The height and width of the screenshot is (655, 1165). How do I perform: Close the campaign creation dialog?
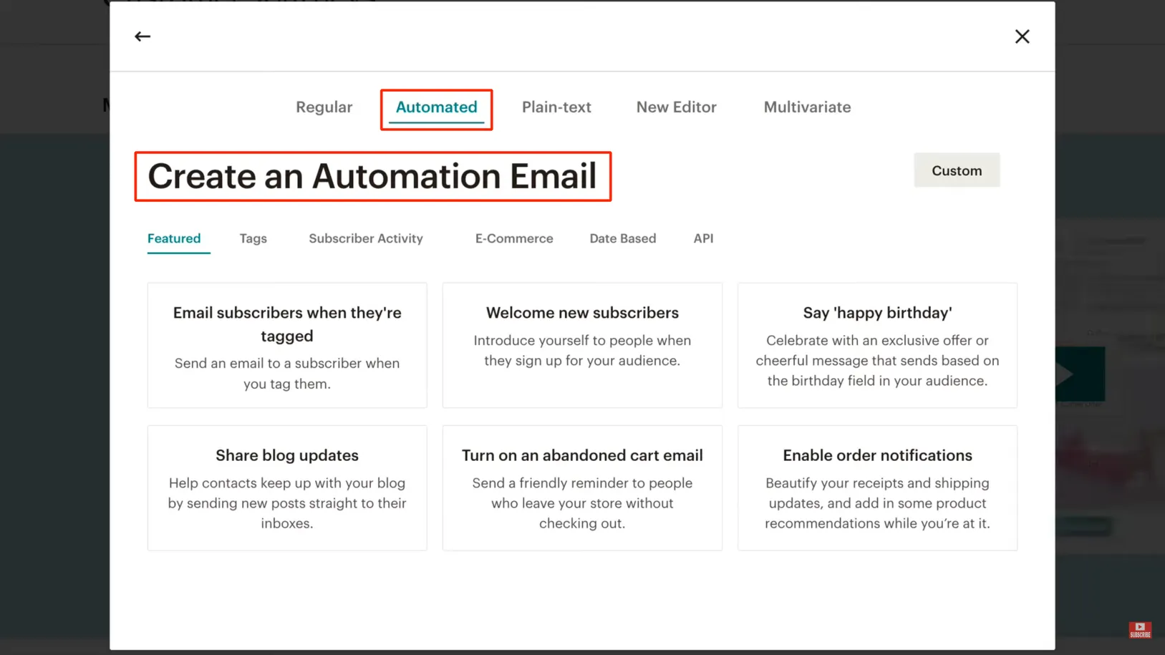[x=1022, y=37]
